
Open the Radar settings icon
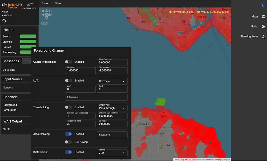[x=263, y=26]
